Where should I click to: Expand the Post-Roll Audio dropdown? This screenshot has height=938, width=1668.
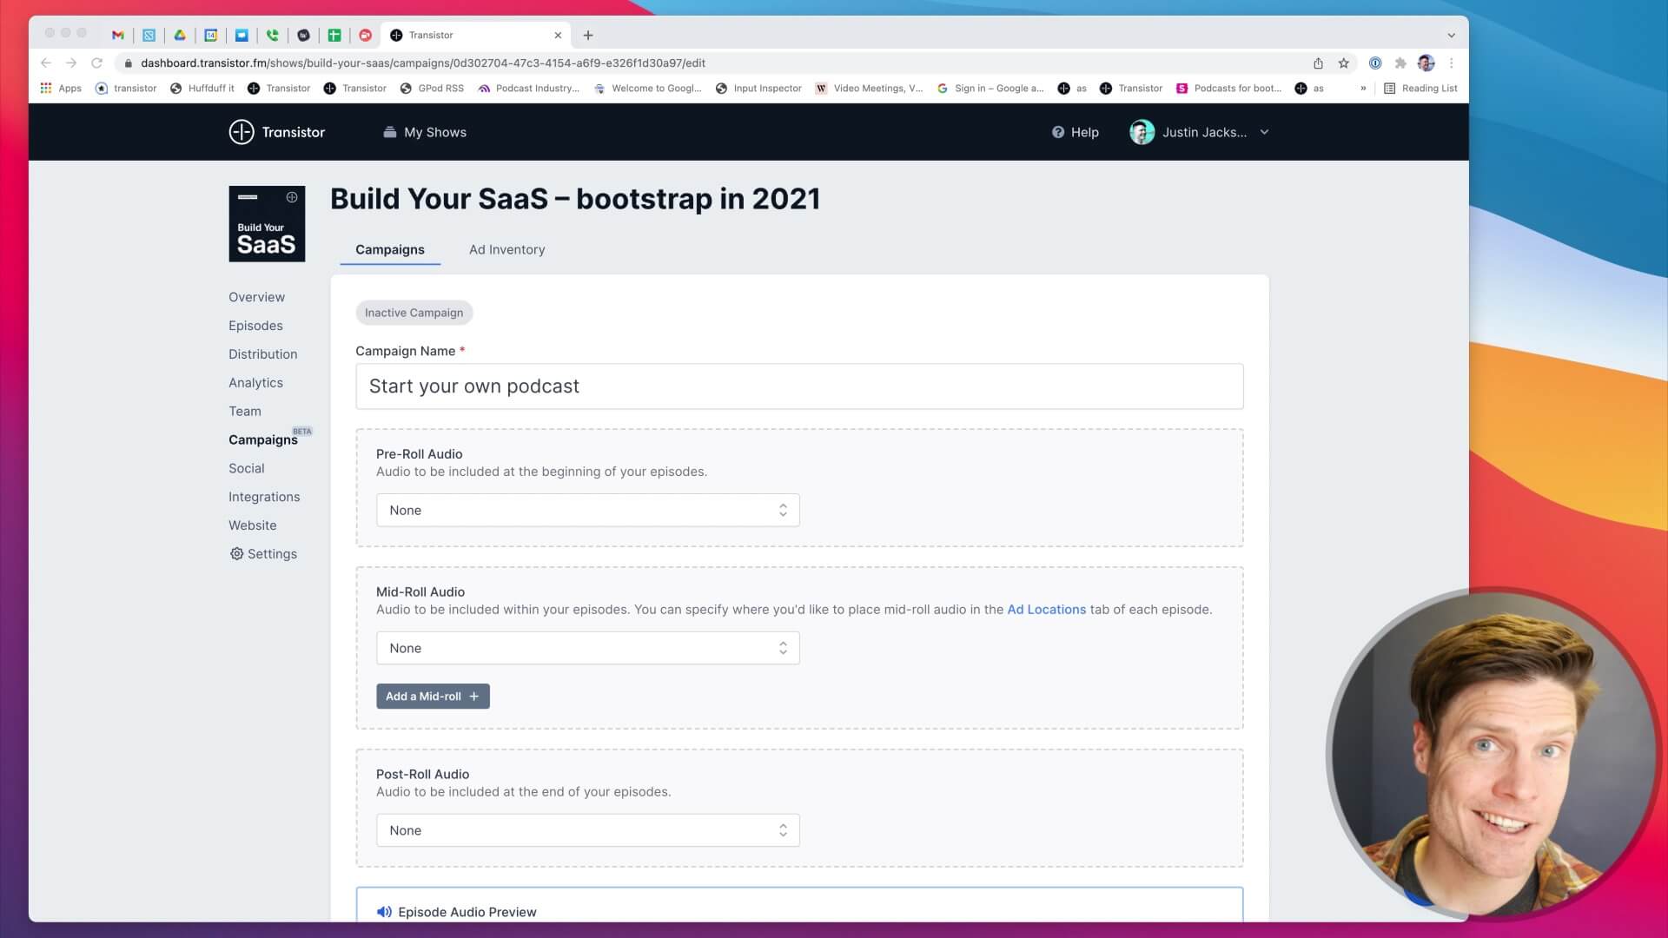point(587,830)
